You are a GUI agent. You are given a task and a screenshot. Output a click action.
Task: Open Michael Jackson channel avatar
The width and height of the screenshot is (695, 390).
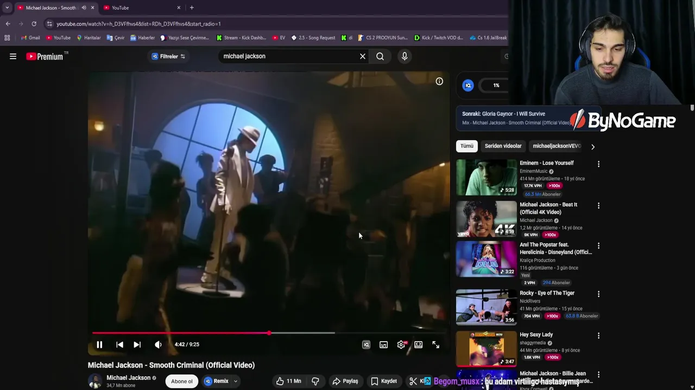point(94,381)
